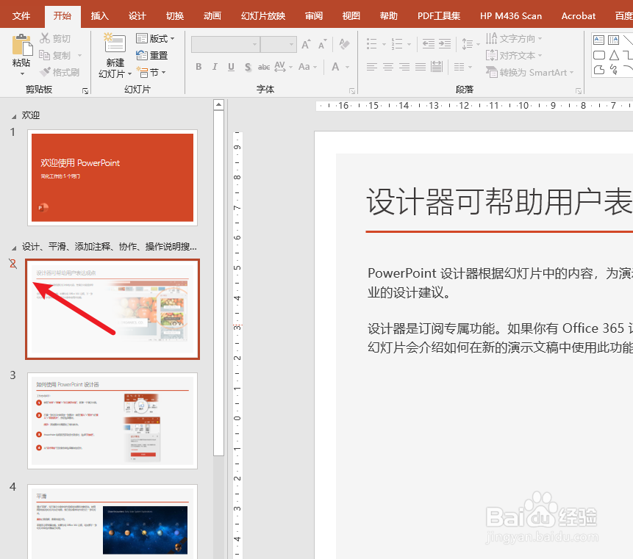Collapse the 设计、平滑 section header
This screenshot has height=559, width=633.
click(14, 248)
